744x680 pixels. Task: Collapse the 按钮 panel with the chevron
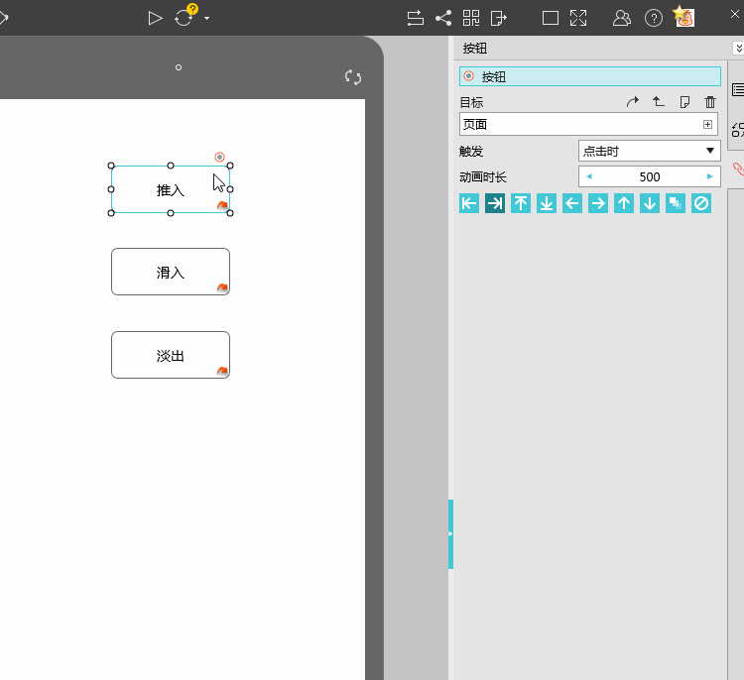[738, 48]
